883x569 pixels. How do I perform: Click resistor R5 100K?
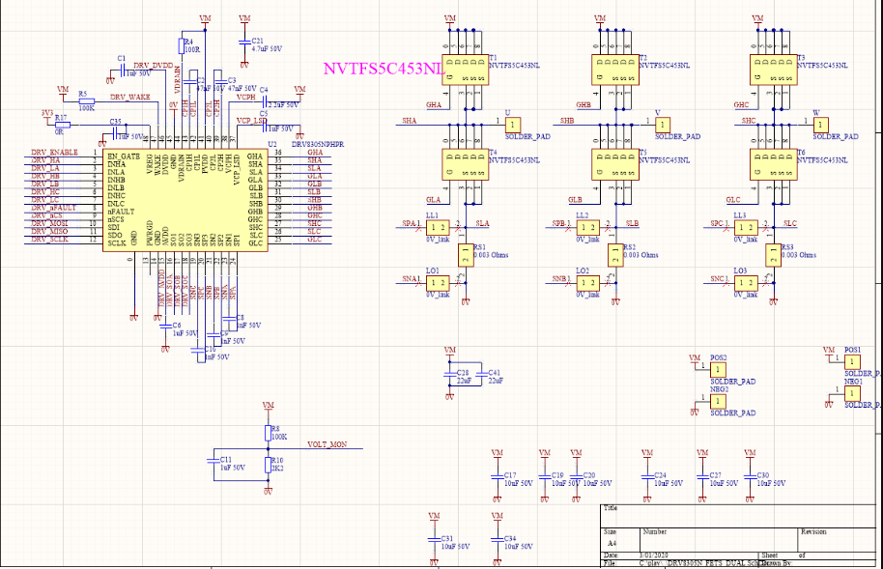click(86, 101)
